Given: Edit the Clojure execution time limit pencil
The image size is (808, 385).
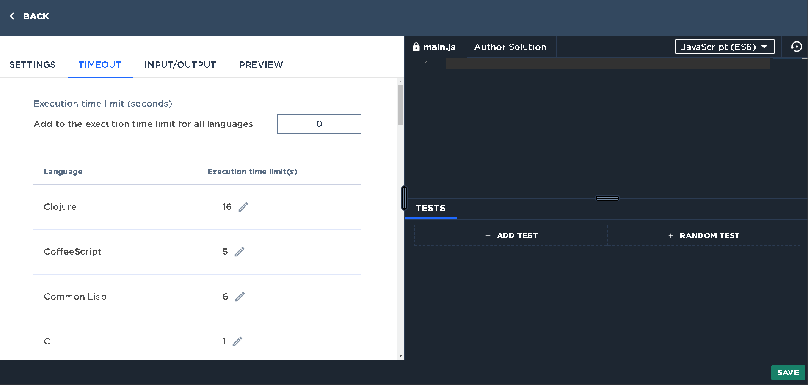Looking at the screenshot, I should pyautogui.click(x=243, y=206).
